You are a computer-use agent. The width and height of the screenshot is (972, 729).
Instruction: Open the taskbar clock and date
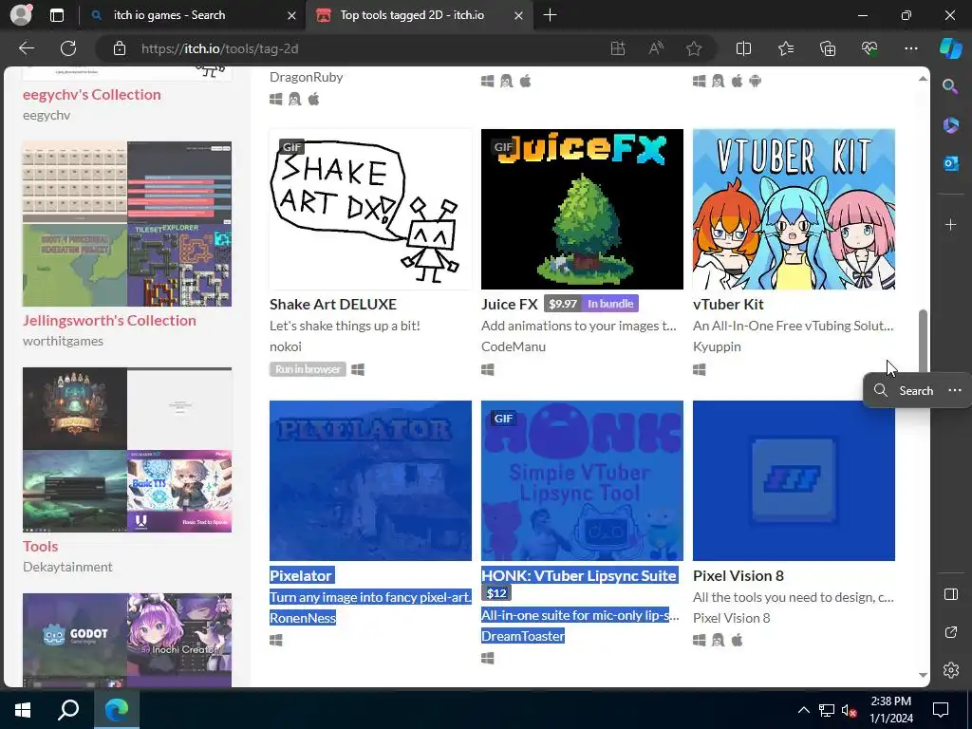(x=890, y=710)
